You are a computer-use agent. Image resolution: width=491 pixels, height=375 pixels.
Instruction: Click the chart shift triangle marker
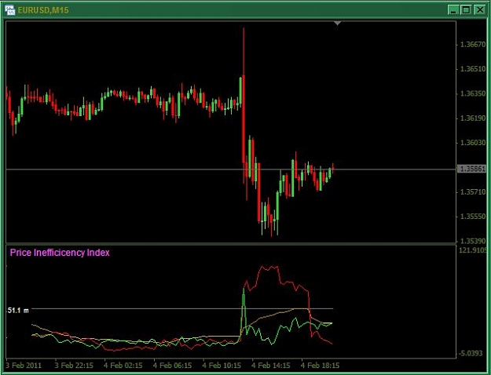point(337,24)
